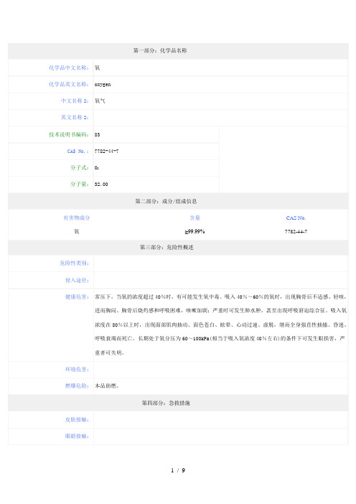This screenshot has height=504, width=356.
Task: Click the column heading 含量
Action: click(195, 218)
